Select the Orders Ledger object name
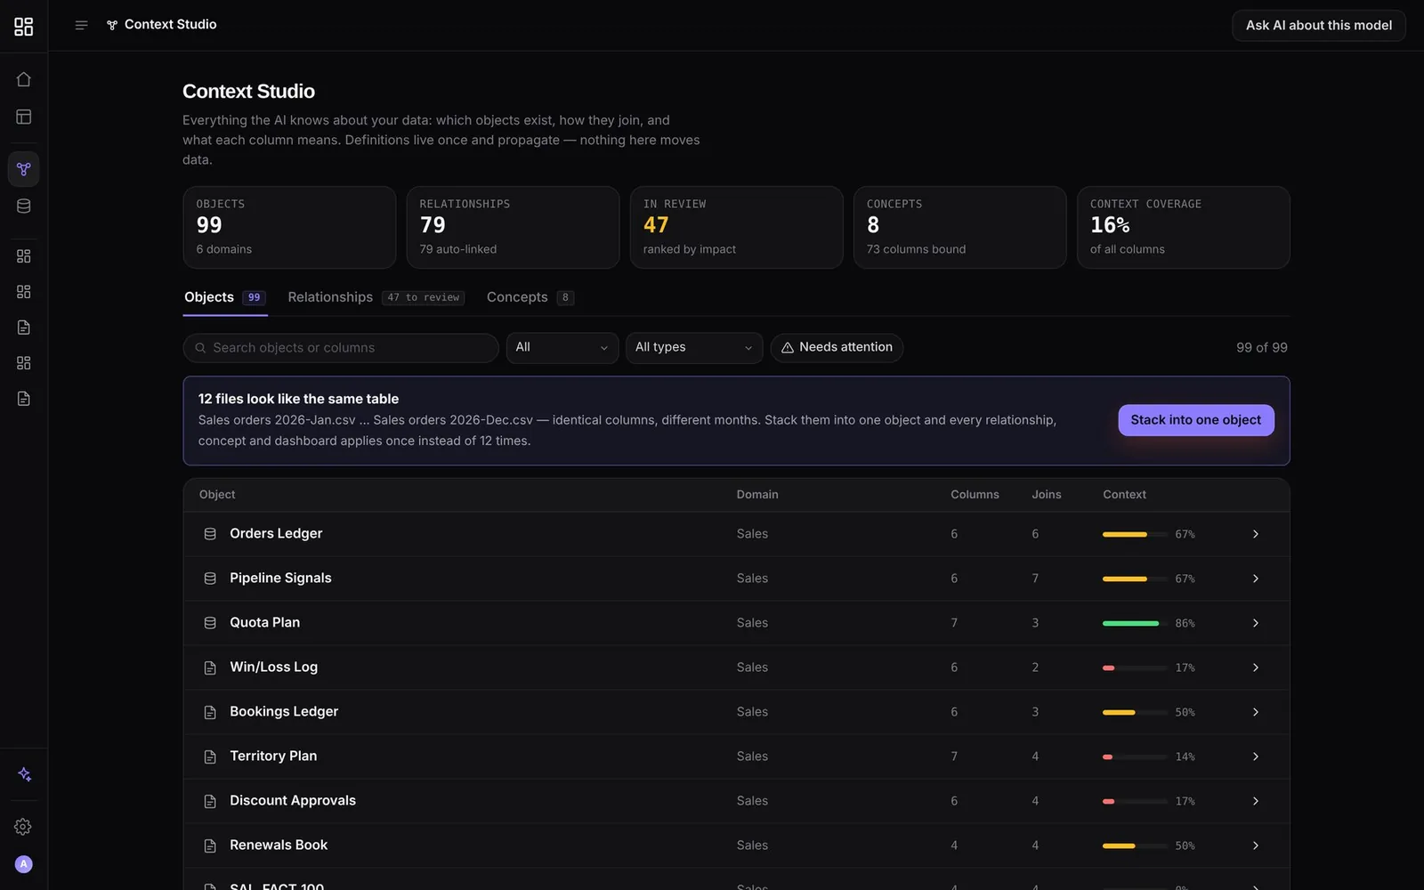The width and height of the screenshot is (1424, 890). click(276, 533)
